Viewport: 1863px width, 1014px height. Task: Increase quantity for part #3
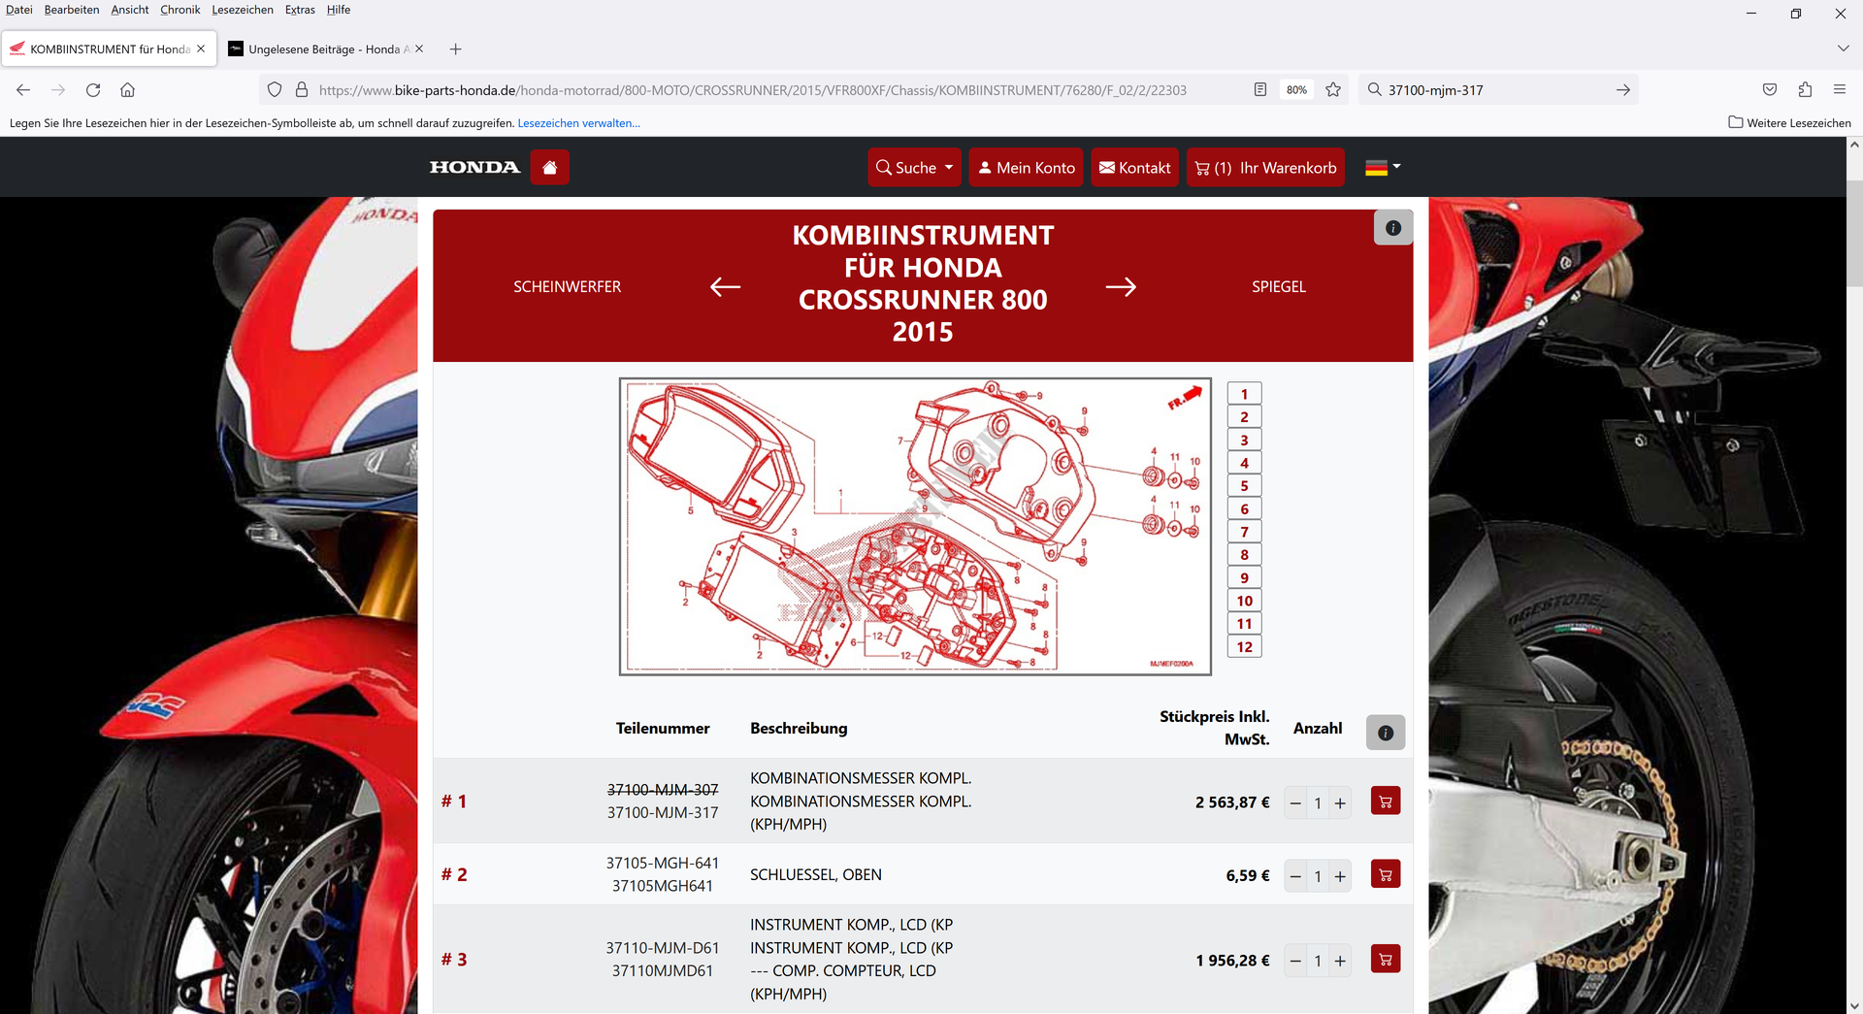pyautogui.click(x=1340, y=962)
